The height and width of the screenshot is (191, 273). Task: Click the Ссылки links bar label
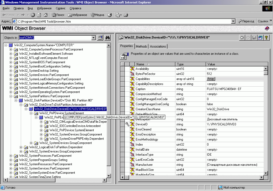click(x=263, y=21)
